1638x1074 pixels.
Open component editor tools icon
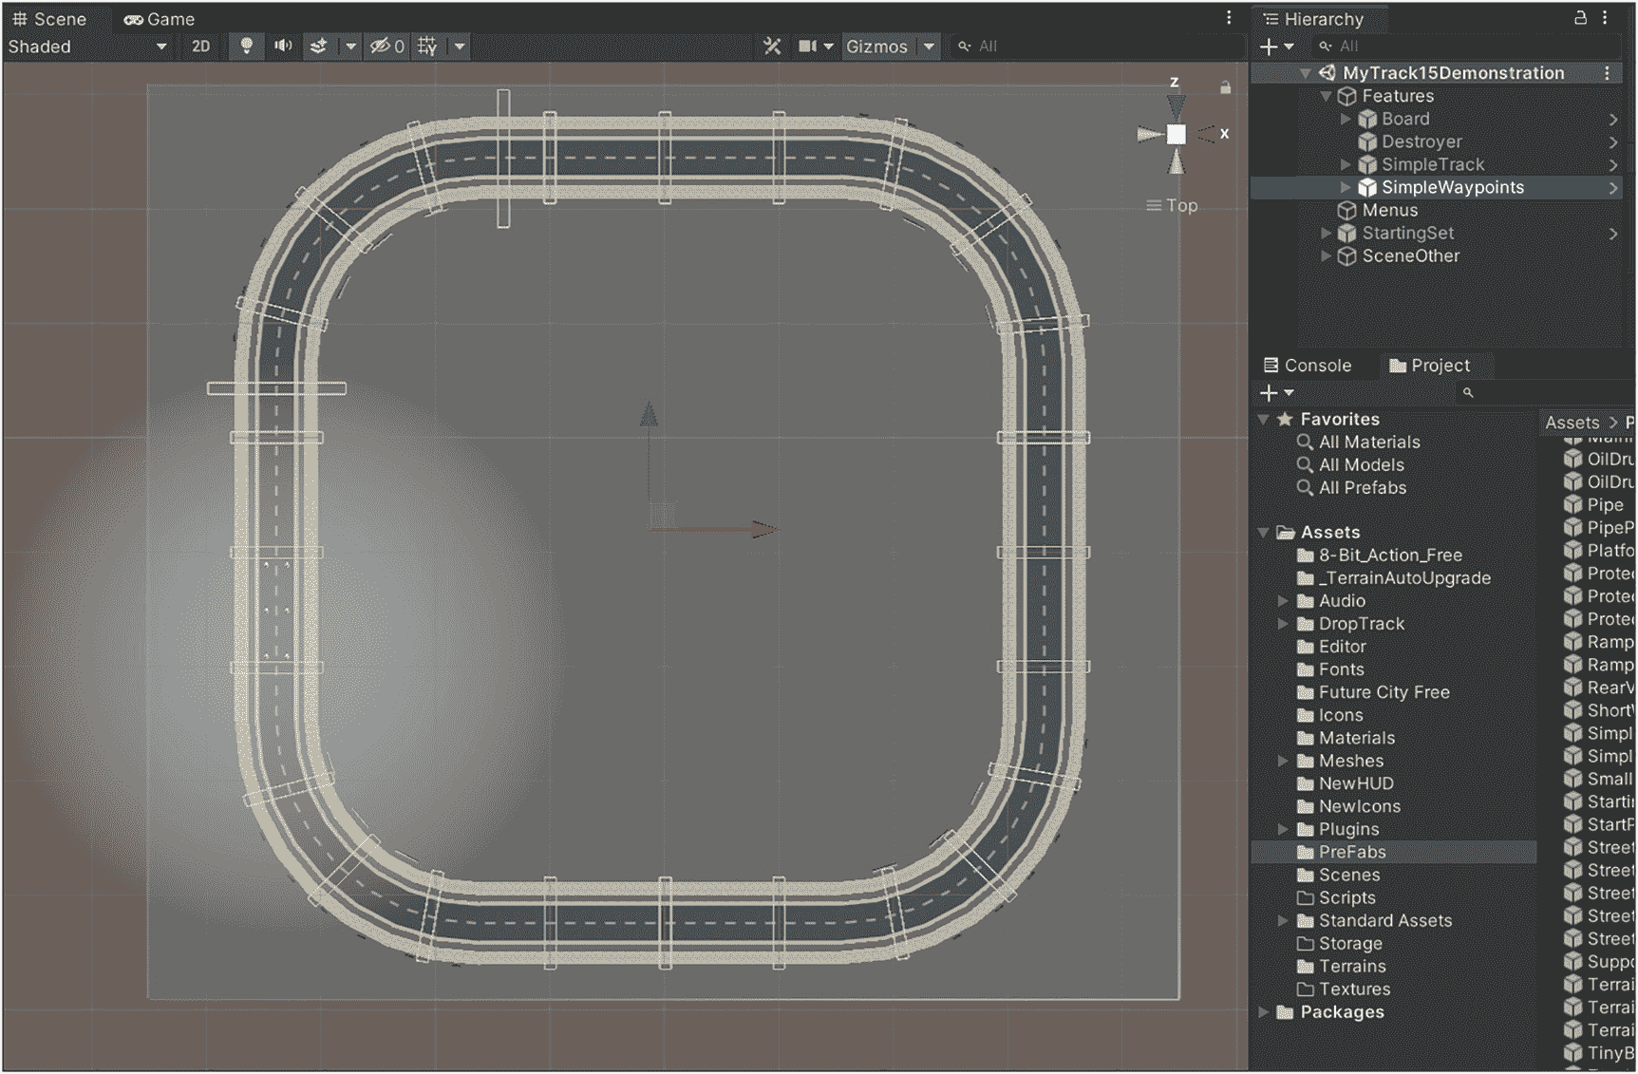click(x=772, y=46)
